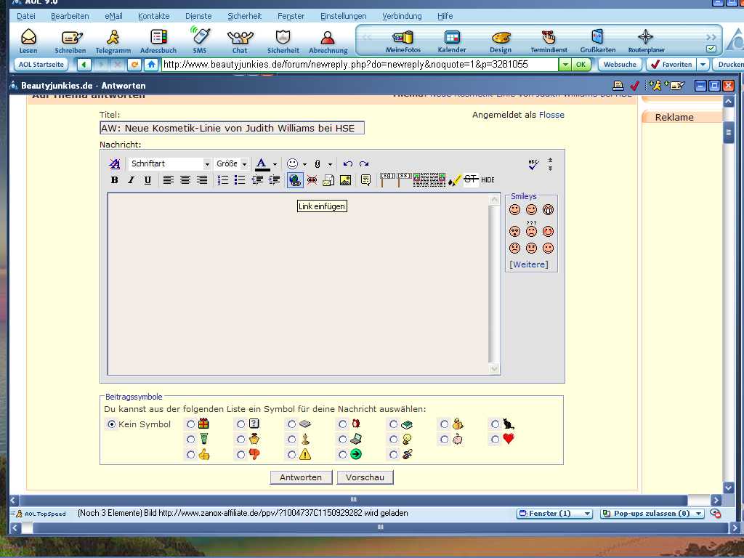Open the Einstellungen menu
The image size is (744, 558).
(x=343, y=16)
